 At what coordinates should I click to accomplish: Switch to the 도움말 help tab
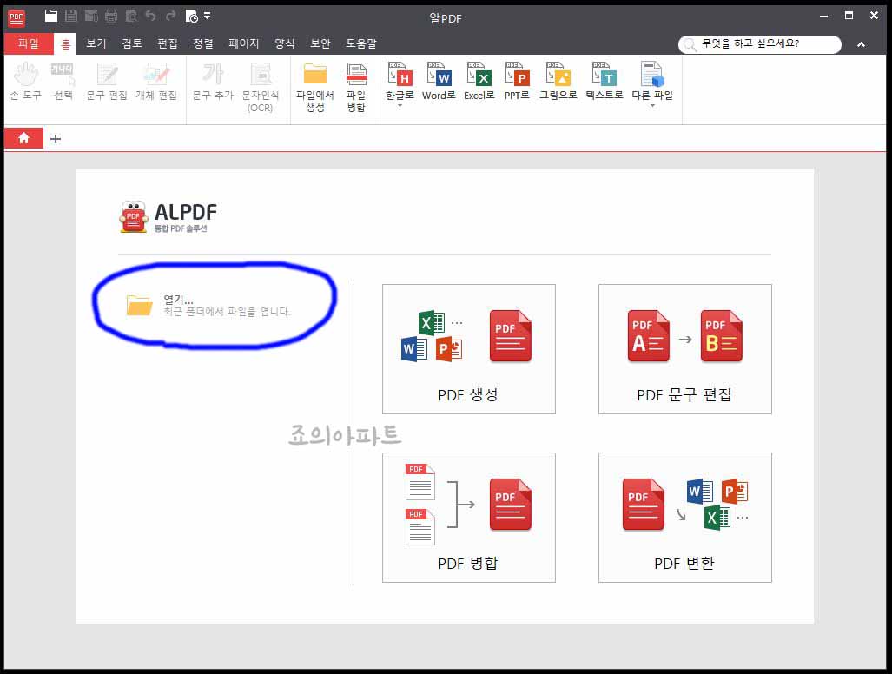click(x=360, y=43)
